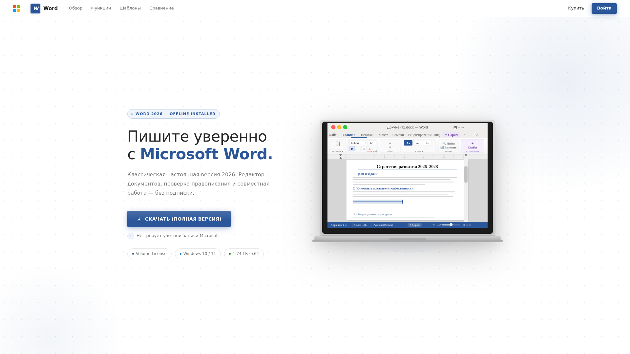This screenshot has height=354, width=630.
Task: Click the Volume License chip
Action: (x=149, y=254)
